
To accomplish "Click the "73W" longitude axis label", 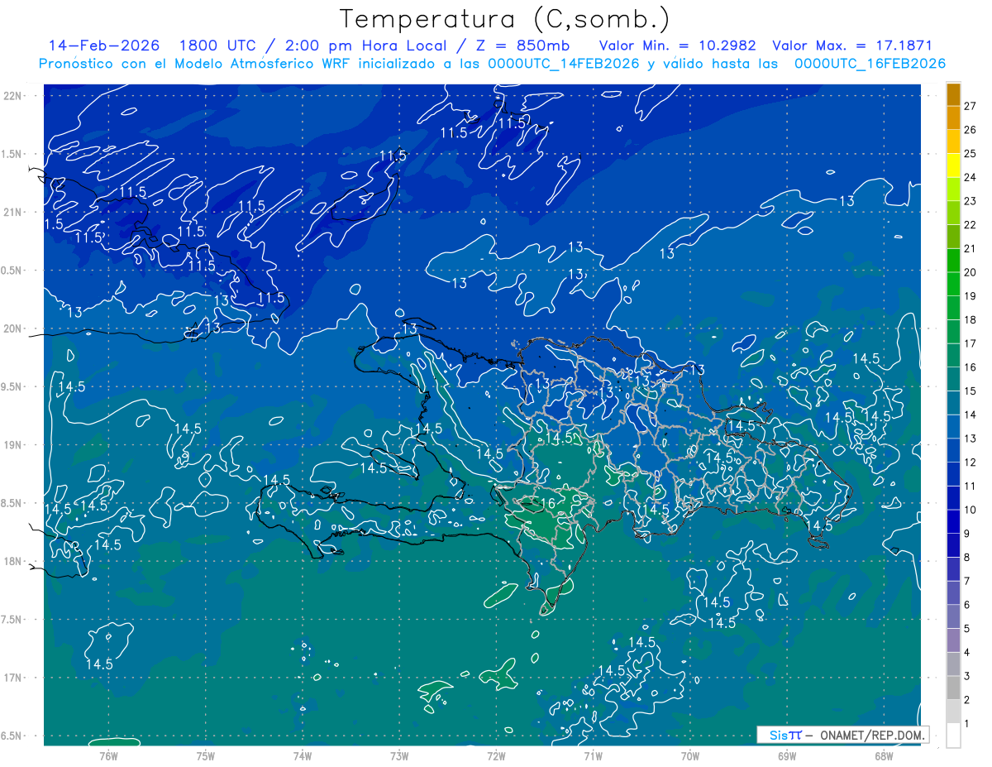I will pos(399,755).
